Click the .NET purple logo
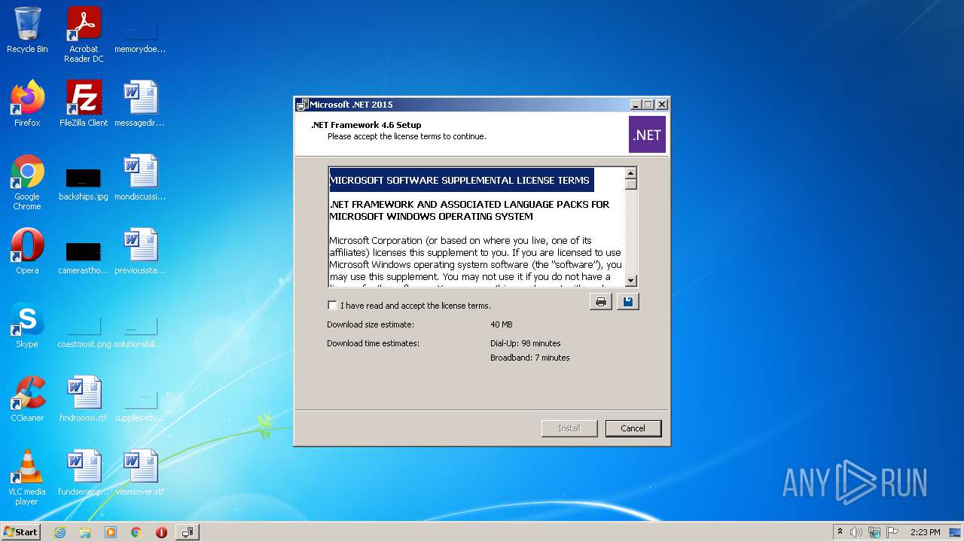The width and height of the screenshot is (964, 542). pyautogui.click(x=647, y=135)
